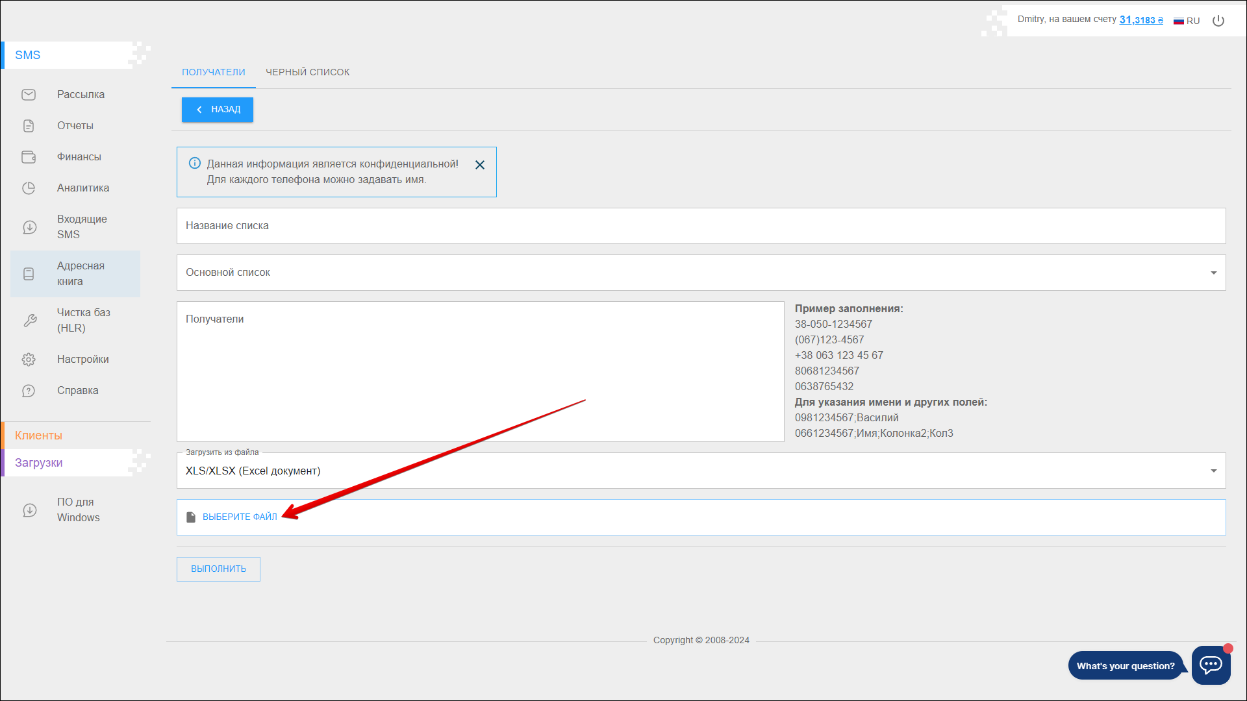Dismiss the confidential information notice

pos(480,165)
